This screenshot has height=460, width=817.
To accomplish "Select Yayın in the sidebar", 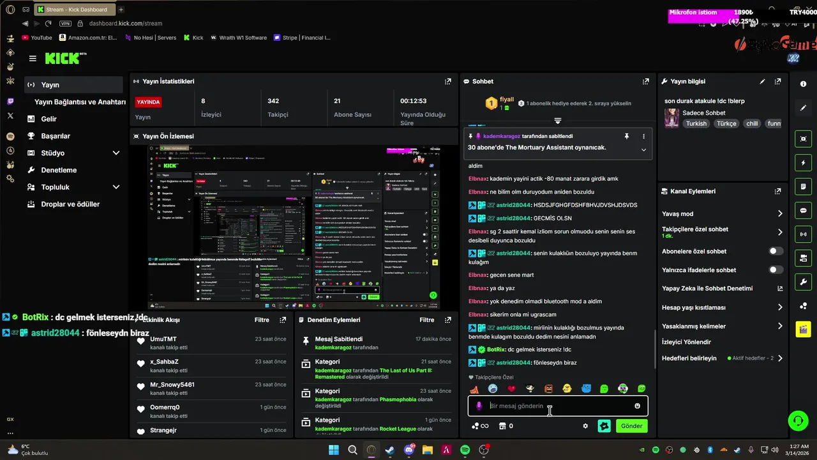I will (74, 85).
